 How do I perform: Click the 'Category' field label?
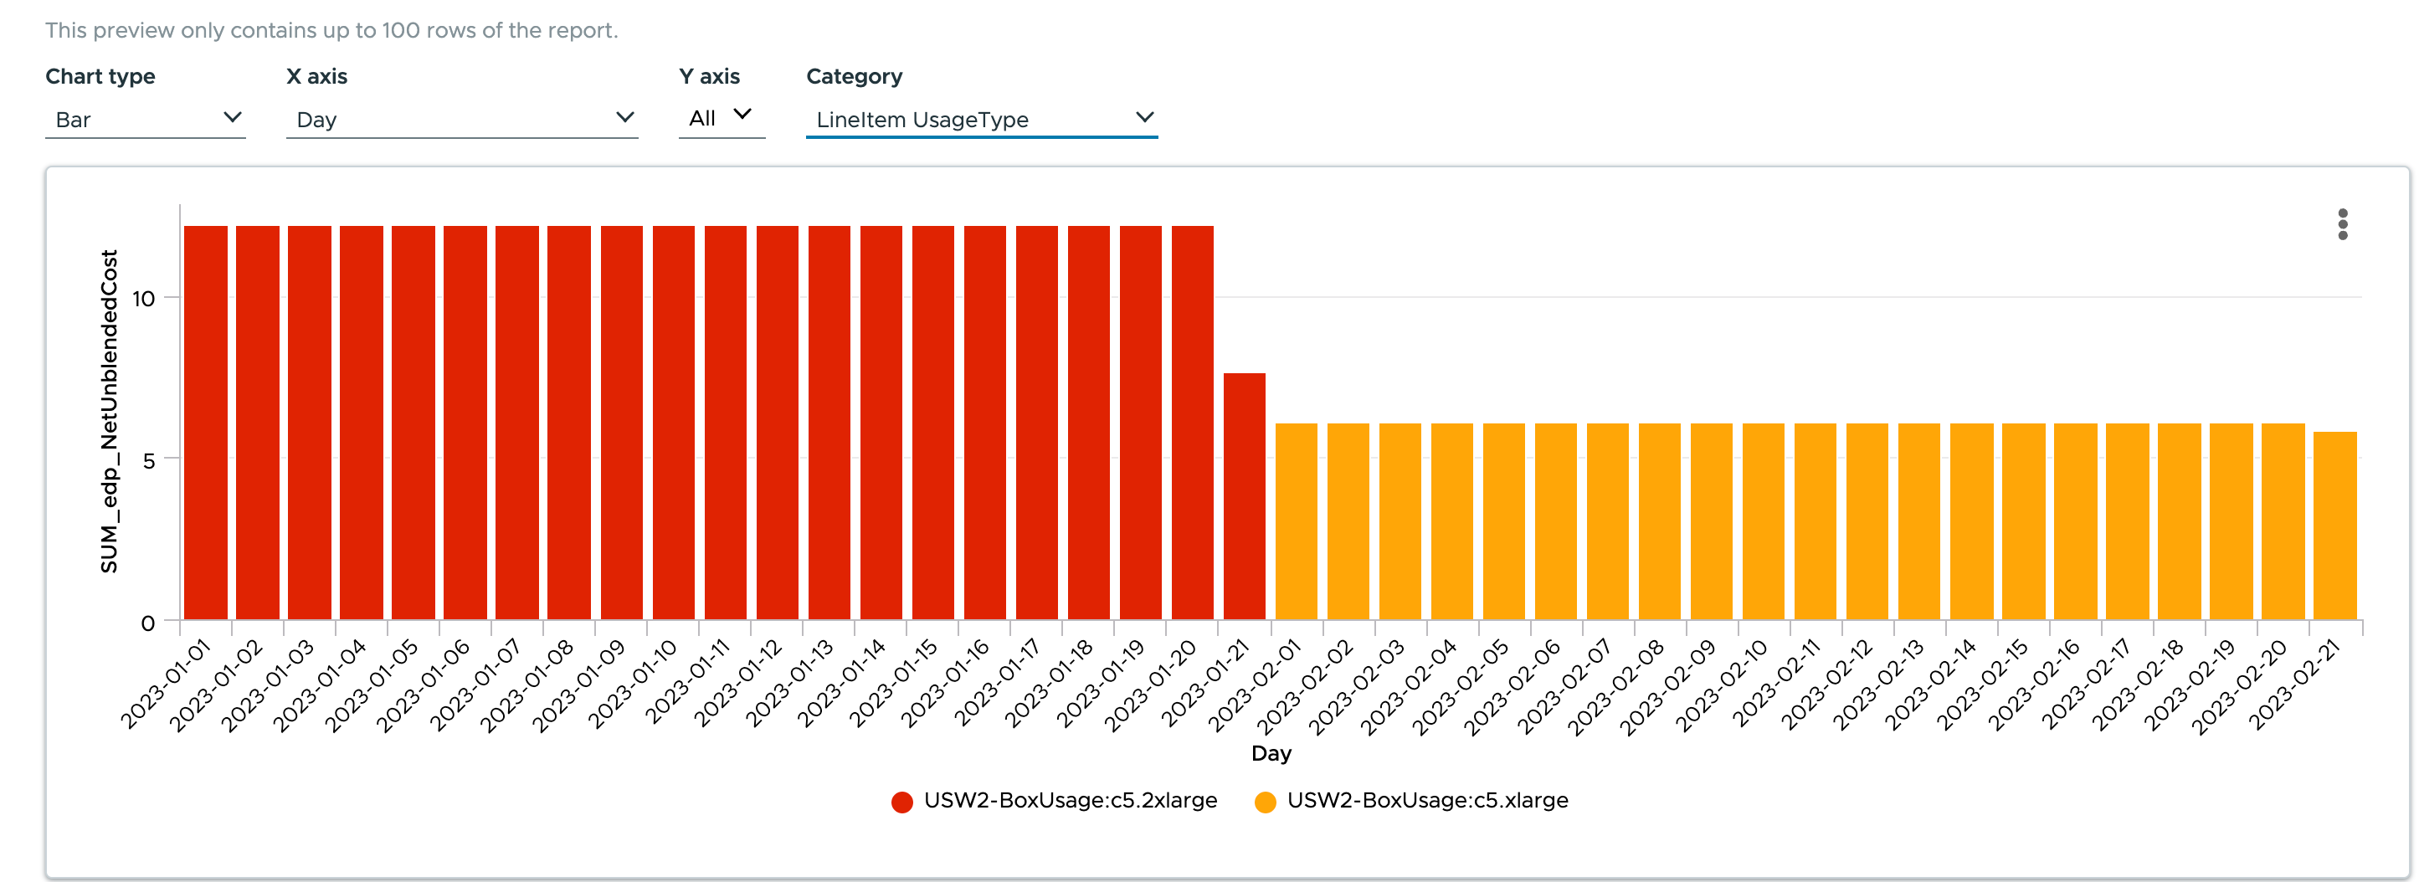click(854, 76)
